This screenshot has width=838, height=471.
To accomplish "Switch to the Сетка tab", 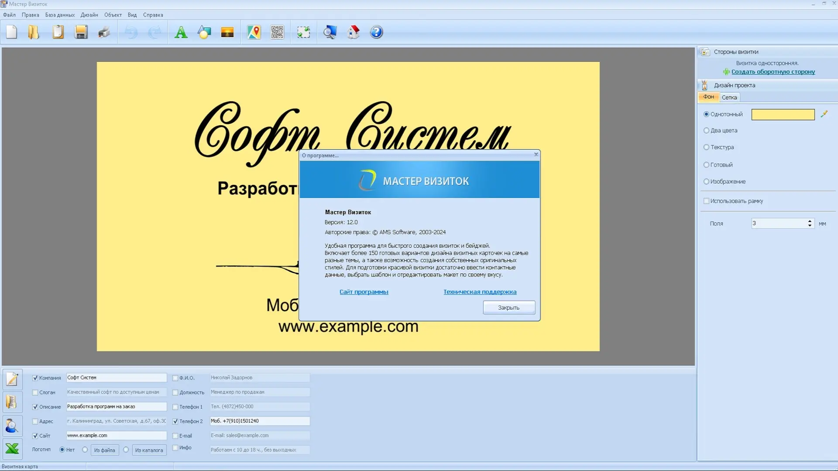I will pos(729,97).
